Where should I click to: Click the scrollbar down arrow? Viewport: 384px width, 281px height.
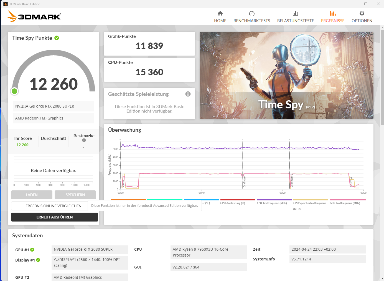[x=382, y=278]
